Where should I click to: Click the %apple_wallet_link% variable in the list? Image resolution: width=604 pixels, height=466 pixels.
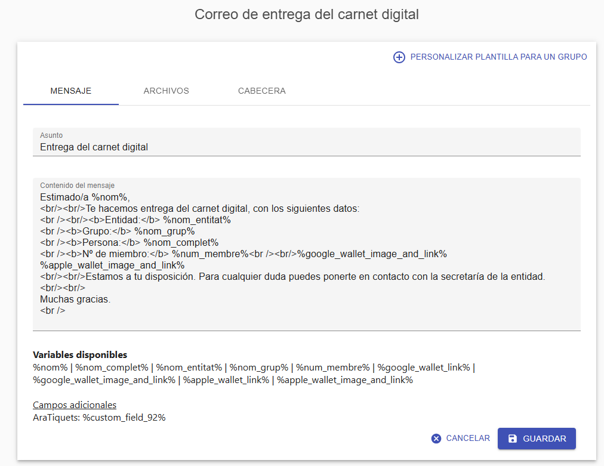pos(226,380)
